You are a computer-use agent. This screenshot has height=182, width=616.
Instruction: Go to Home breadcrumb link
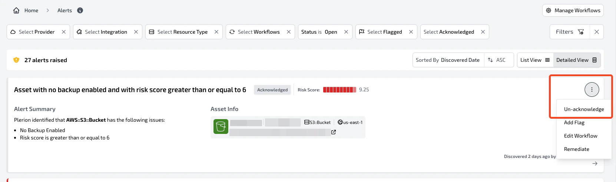(x=32, y=10)
